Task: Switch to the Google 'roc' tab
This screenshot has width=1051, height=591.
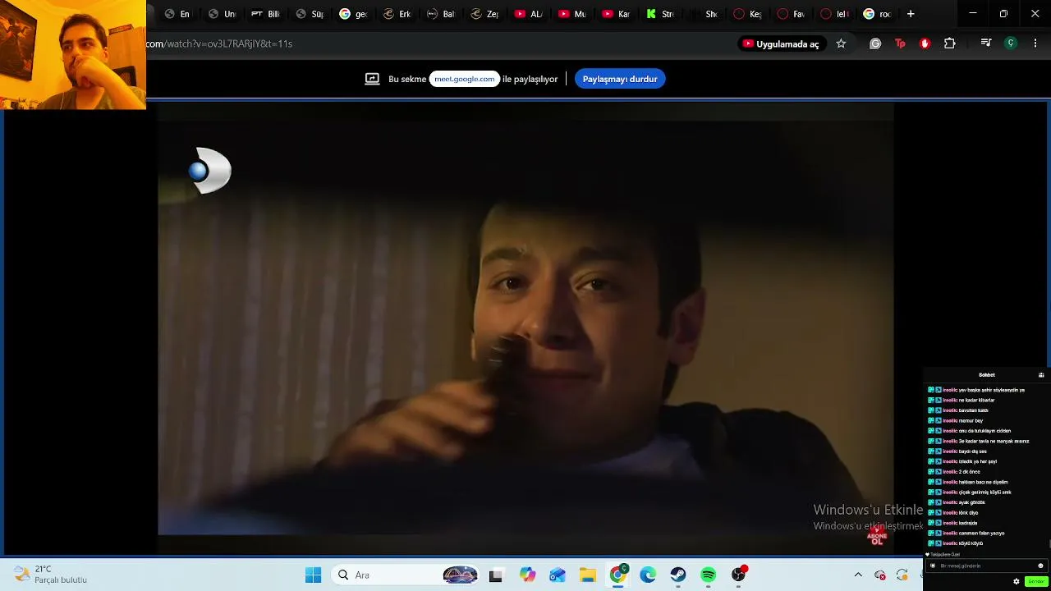Action: point(879,14)
